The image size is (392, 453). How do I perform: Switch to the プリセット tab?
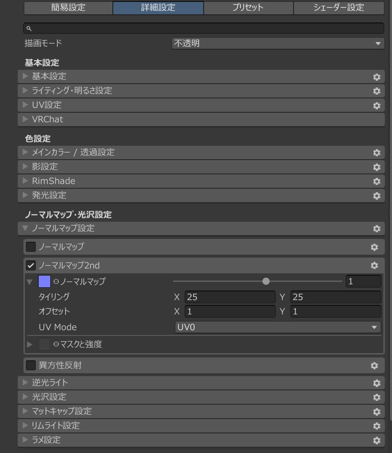click(248, 7)
